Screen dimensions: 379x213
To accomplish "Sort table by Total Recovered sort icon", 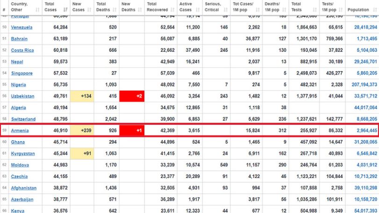I will pos(172,10).
